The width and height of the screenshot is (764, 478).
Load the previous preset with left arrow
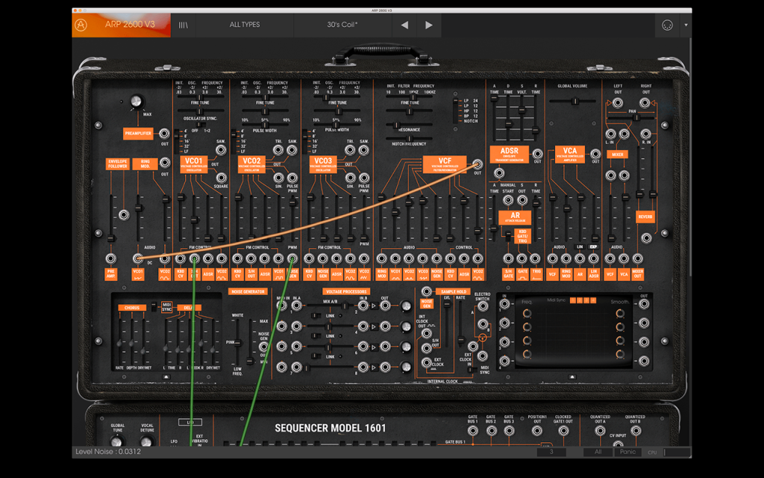pos(404,25)
